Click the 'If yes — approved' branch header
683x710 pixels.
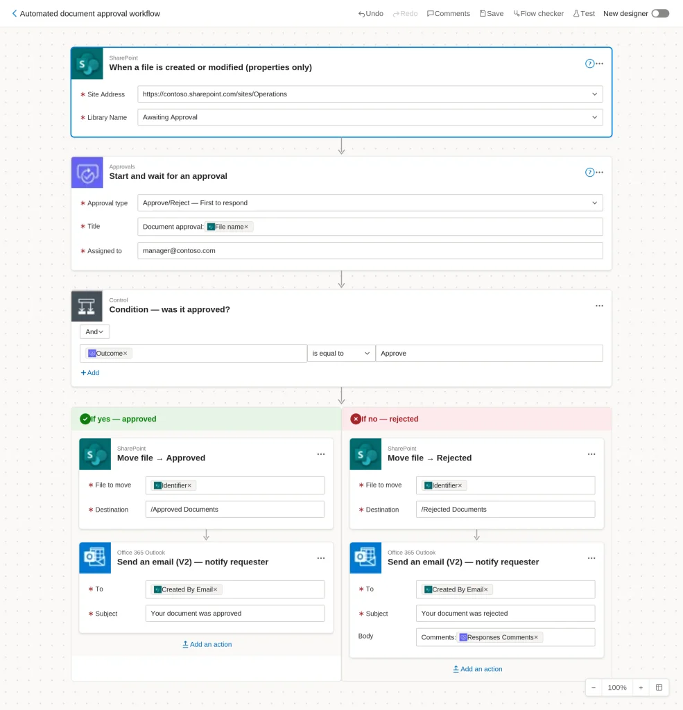pyautogui.click(x=206, y=419)
